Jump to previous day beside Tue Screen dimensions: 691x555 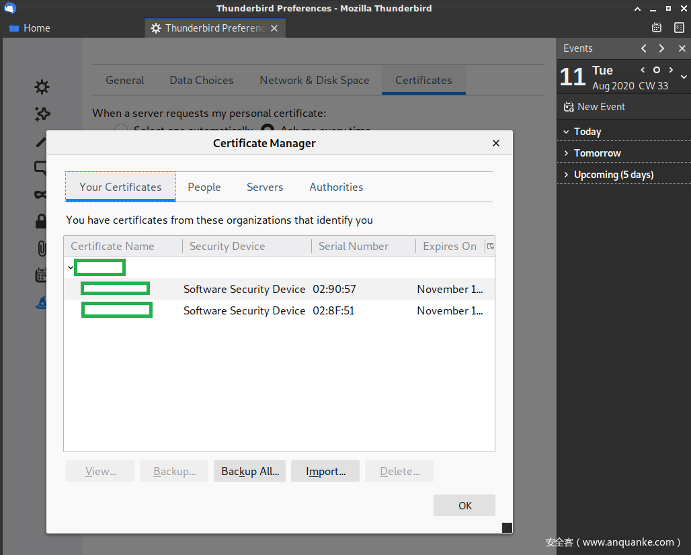point(643,70)
